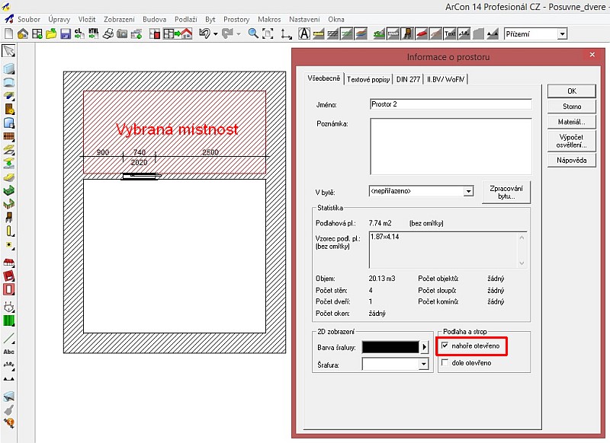Select the magnifier Zoom tool
Image resolution: width=610 pixels, height=443 pixels.
pyautogui.click(x=253, y=34)
